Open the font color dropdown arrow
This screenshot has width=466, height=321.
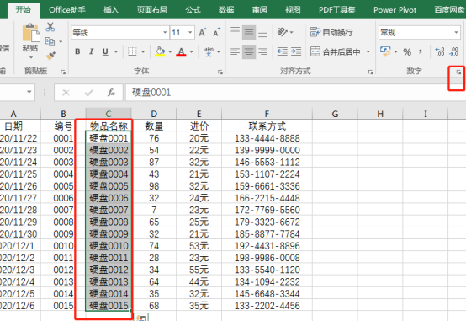click(x=192, y=51)
